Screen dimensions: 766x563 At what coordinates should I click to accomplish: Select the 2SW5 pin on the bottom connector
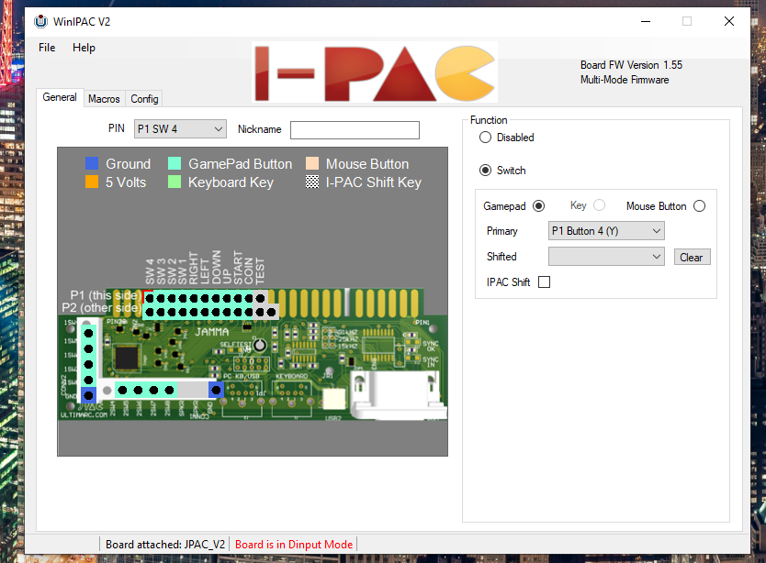pos(123,390)
